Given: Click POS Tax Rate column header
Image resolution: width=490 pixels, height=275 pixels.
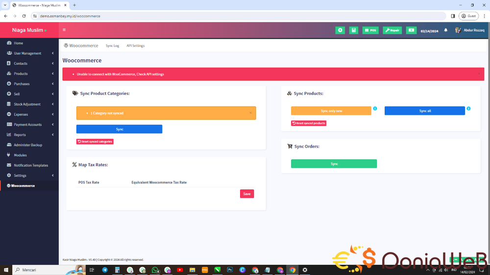Looking at the screenshot, I should (89, 183).
